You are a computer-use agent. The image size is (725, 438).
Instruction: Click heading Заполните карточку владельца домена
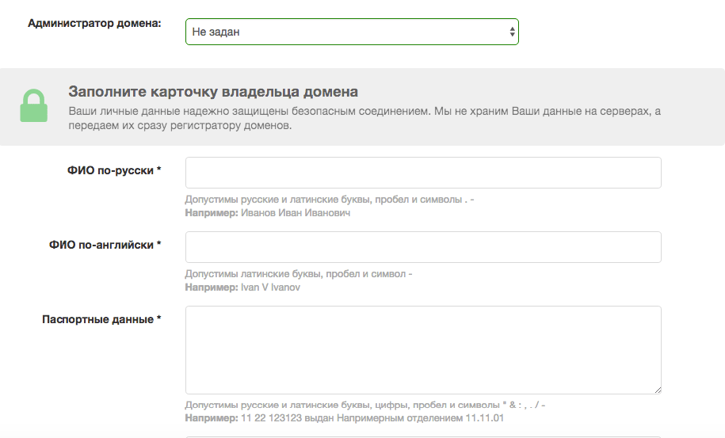click(x=213, y=92)
